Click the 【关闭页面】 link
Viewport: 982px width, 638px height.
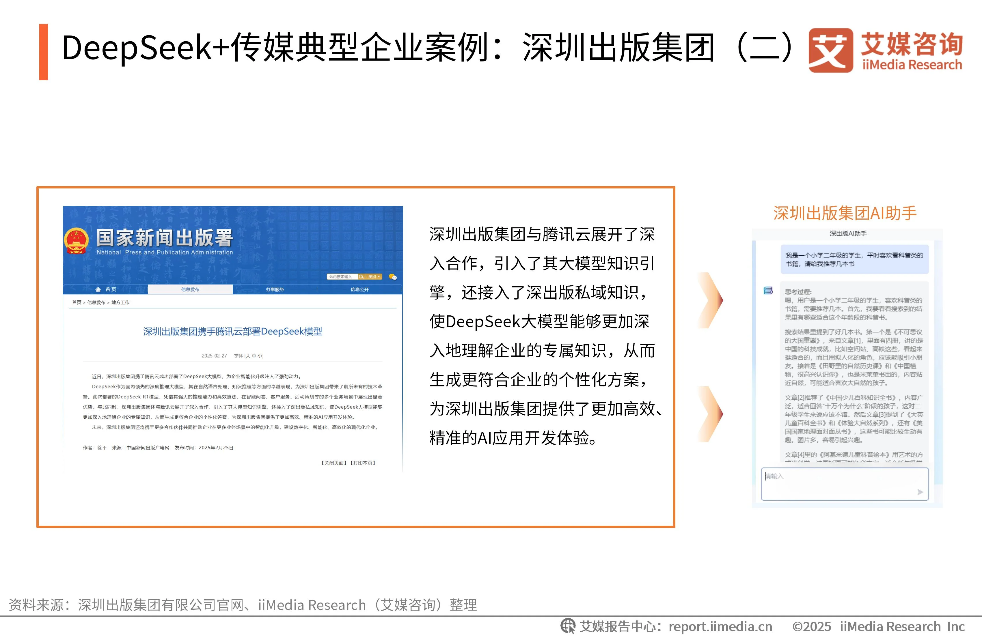point(334,463)
